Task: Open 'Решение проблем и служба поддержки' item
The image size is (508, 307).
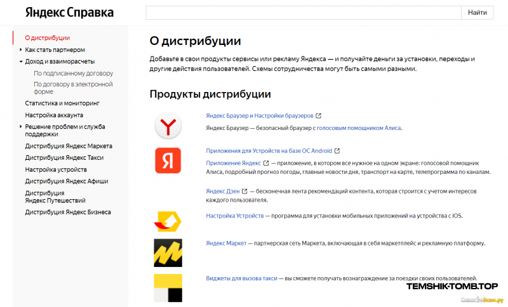Action: pyautogui.click(x=65, y=131)
